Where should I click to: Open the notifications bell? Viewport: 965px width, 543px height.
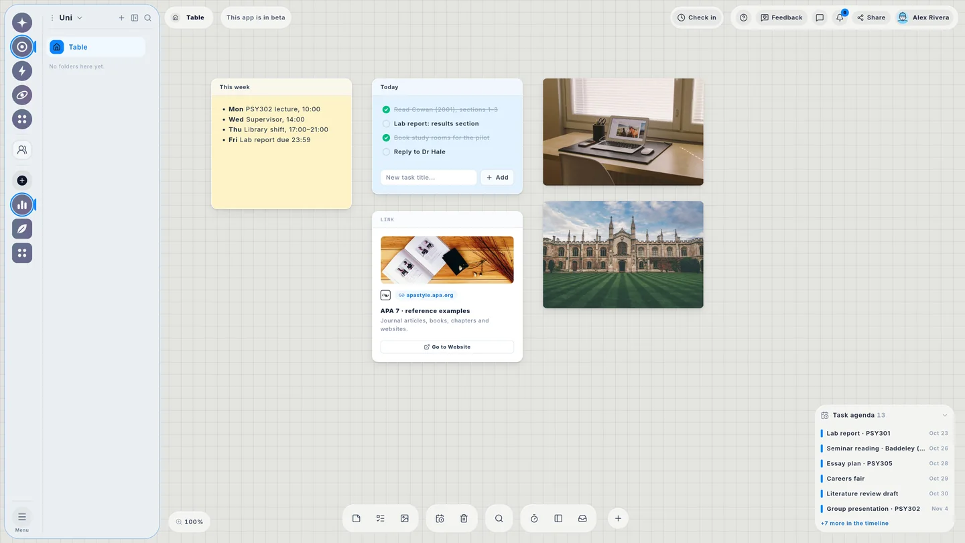[x=840, y=17]
